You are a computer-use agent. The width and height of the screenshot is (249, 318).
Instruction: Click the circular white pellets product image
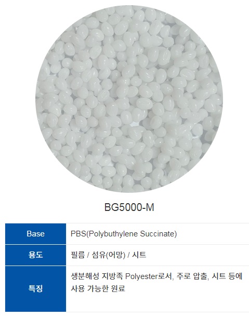coord(129,99)
